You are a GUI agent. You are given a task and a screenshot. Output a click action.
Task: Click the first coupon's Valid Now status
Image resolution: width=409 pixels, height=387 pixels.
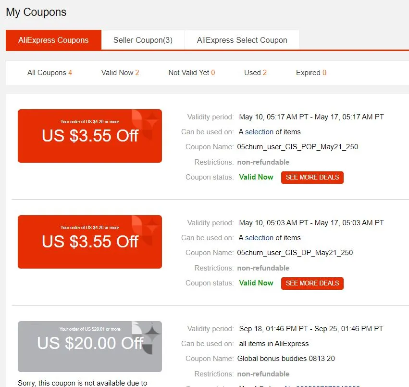256,177
